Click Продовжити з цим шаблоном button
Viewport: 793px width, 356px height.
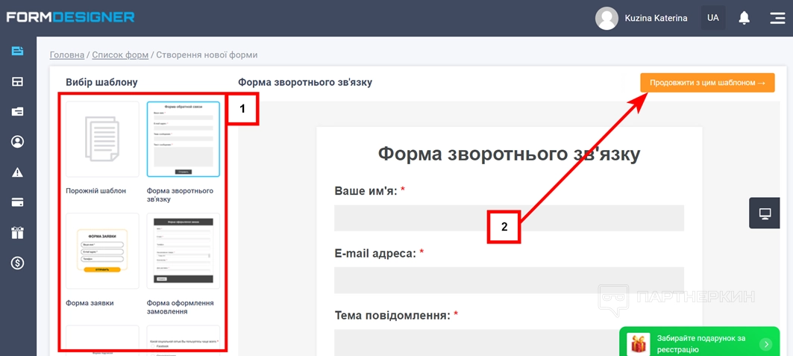pos(707,82)
